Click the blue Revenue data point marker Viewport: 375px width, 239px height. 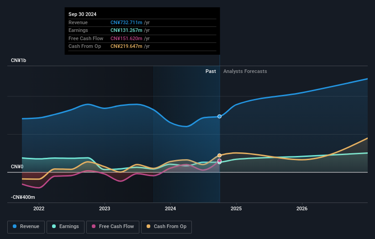(x=219, y=116)
